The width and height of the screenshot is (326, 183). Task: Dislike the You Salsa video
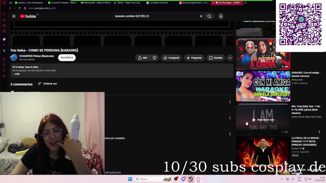154,58
